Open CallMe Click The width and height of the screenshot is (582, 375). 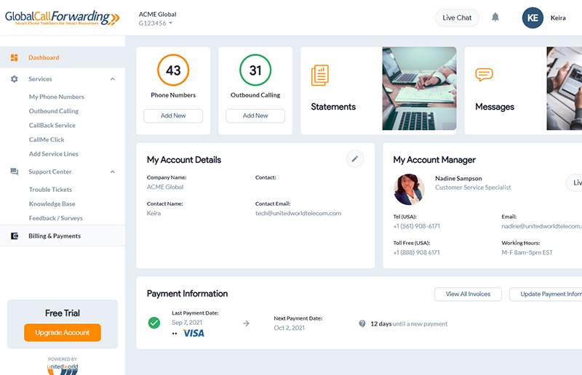pyautogui.click(x=47, y=140)
